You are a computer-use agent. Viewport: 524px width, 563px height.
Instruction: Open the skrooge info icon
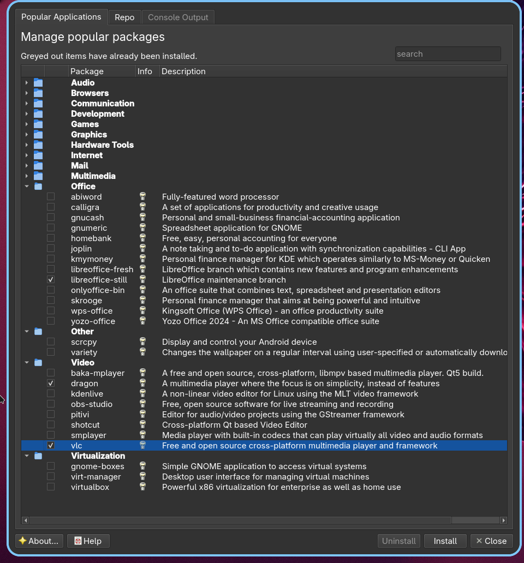(142, 300)
